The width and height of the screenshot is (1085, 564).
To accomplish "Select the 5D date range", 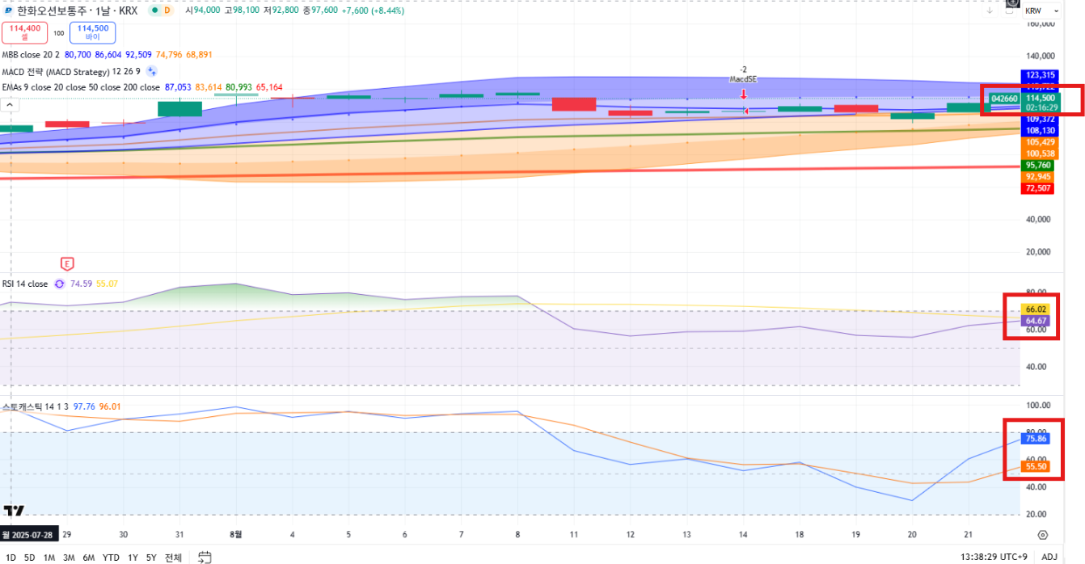I will point(29,557).
